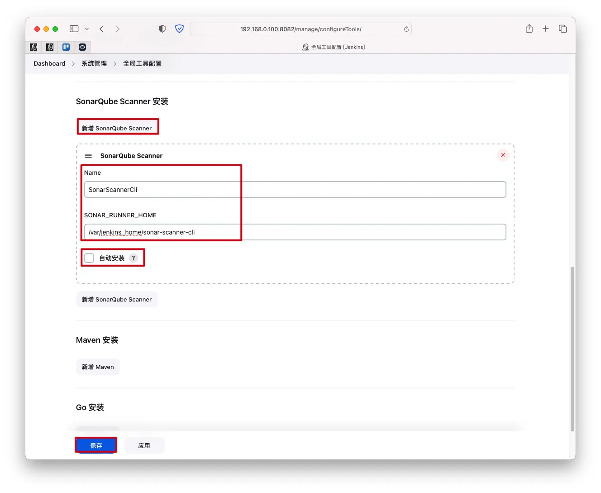Click the 全局工具配置 breadcrumb
Viewport: 601px width, 493px height.
142,64
